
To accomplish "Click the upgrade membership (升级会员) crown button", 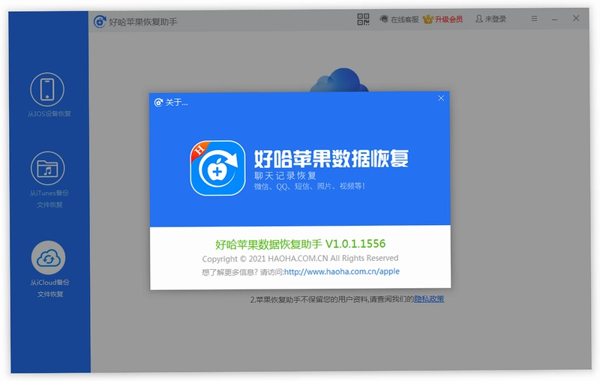I will tap(442, 19).
